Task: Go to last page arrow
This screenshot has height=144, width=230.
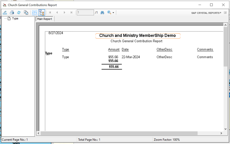Action: 71,12
